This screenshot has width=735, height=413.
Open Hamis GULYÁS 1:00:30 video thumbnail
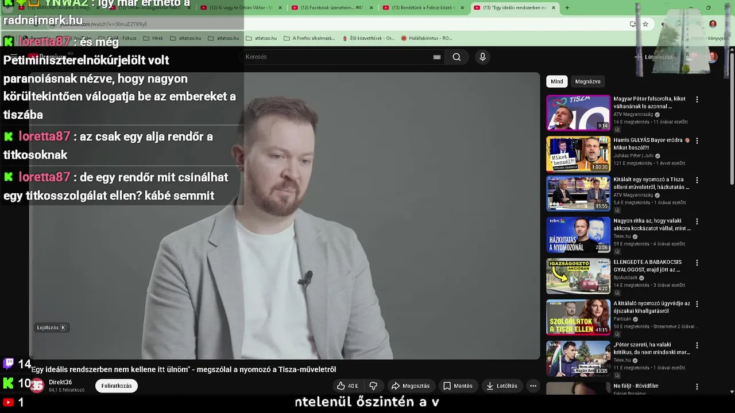(x=578, y=154)
